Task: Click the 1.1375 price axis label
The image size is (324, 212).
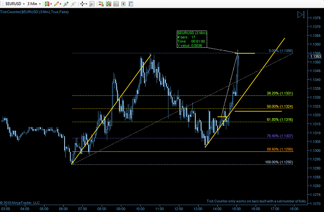Action: [x=315, y=18]
